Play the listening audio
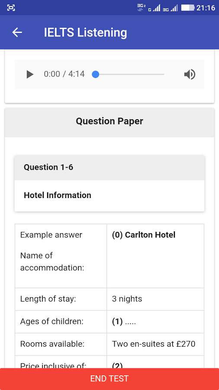Image resolution: width=219 pixels, height=390 pixels. click(x=30, y=74)
